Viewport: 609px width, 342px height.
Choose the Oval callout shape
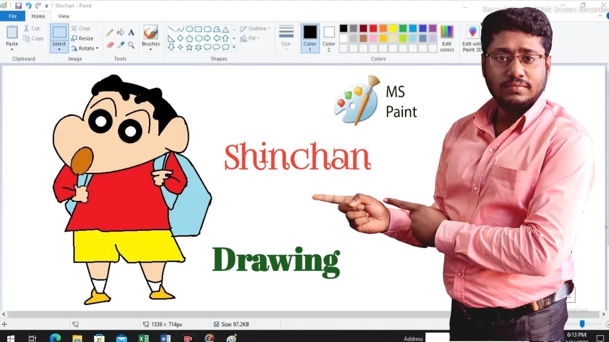click(x=216, y=47)
